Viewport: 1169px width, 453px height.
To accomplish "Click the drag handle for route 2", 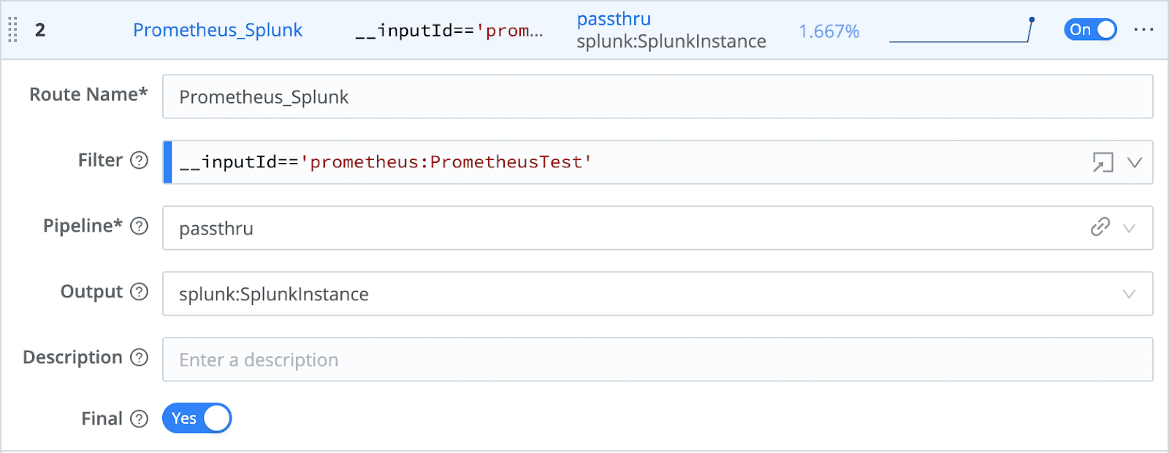I will 12,30.
